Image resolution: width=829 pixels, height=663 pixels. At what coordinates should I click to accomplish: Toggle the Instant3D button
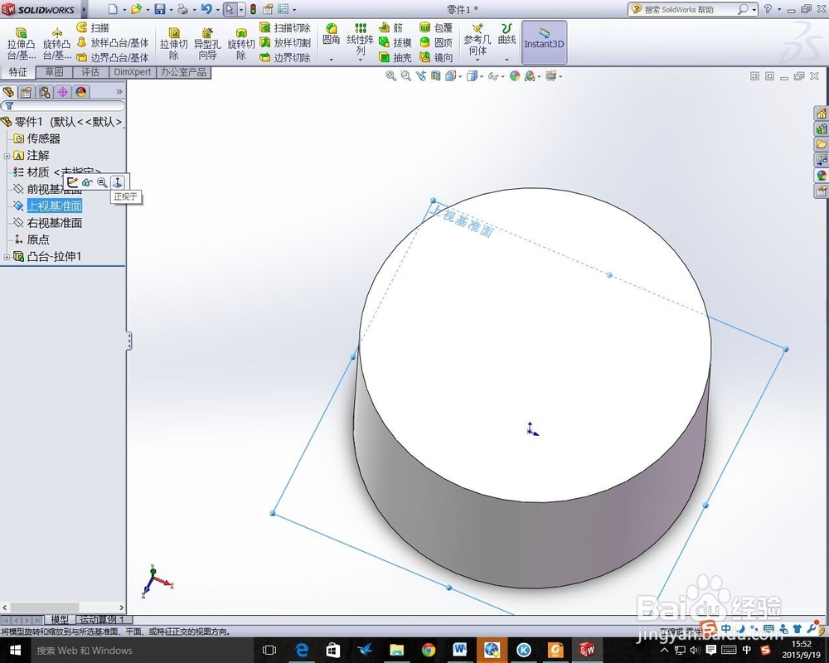pyautogui.click(x=544, y=42)
